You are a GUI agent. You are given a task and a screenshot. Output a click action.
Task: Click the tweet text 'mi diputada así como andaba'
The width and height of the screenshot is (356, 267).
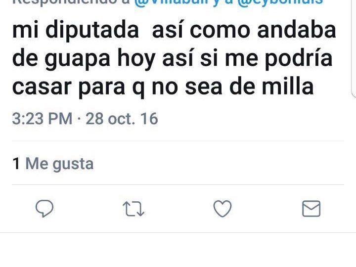tap(174, 31)
